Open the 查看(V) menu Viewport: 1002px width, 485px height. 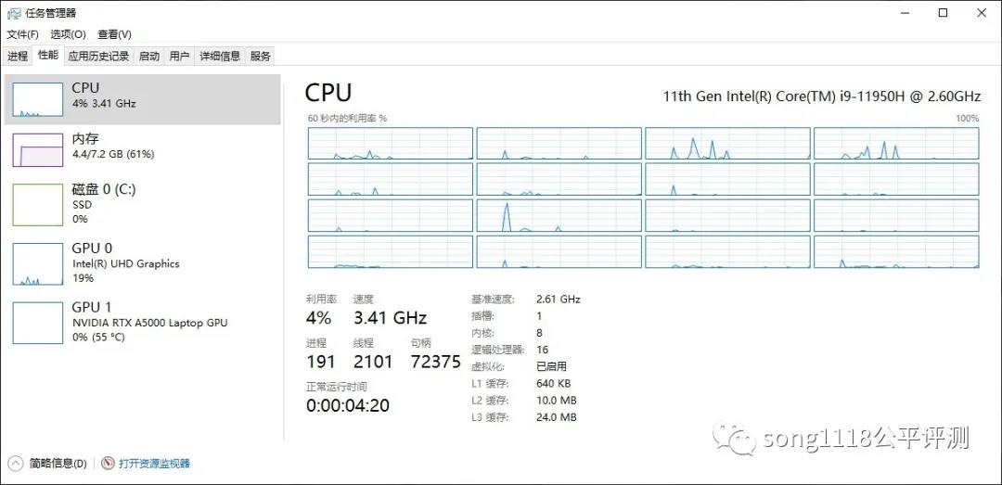click(114, 34)
